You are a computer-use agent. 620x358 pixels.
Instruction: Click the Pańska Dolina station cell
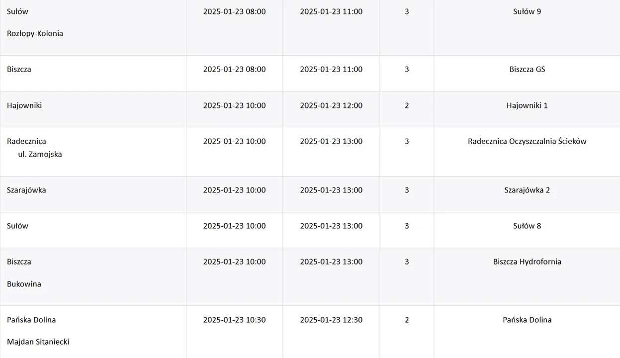tap(527, 332)
